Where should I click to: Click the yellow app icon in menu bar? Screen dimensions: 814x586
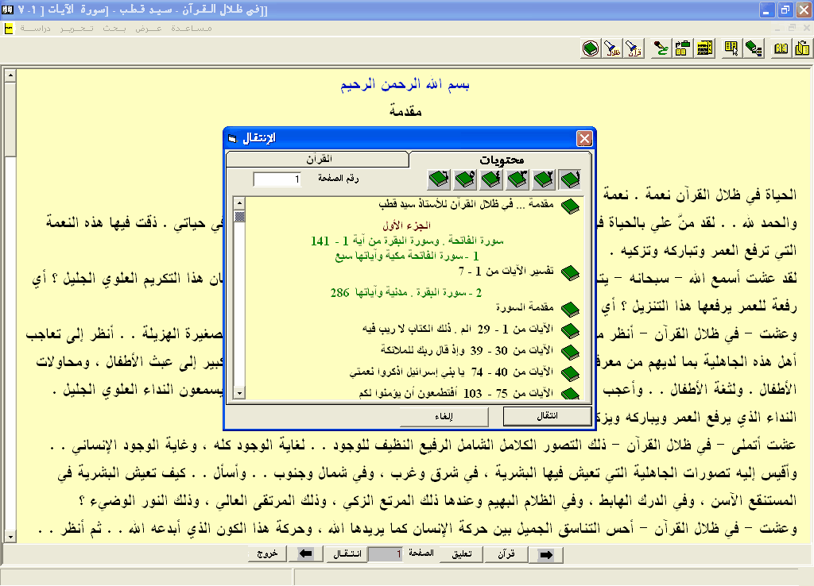(x=8, y=29)
